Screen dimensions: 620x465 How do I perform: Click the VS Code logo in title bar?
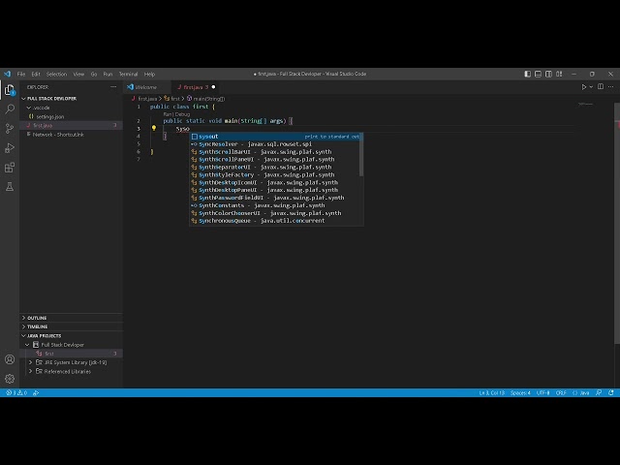click(7, 74)
